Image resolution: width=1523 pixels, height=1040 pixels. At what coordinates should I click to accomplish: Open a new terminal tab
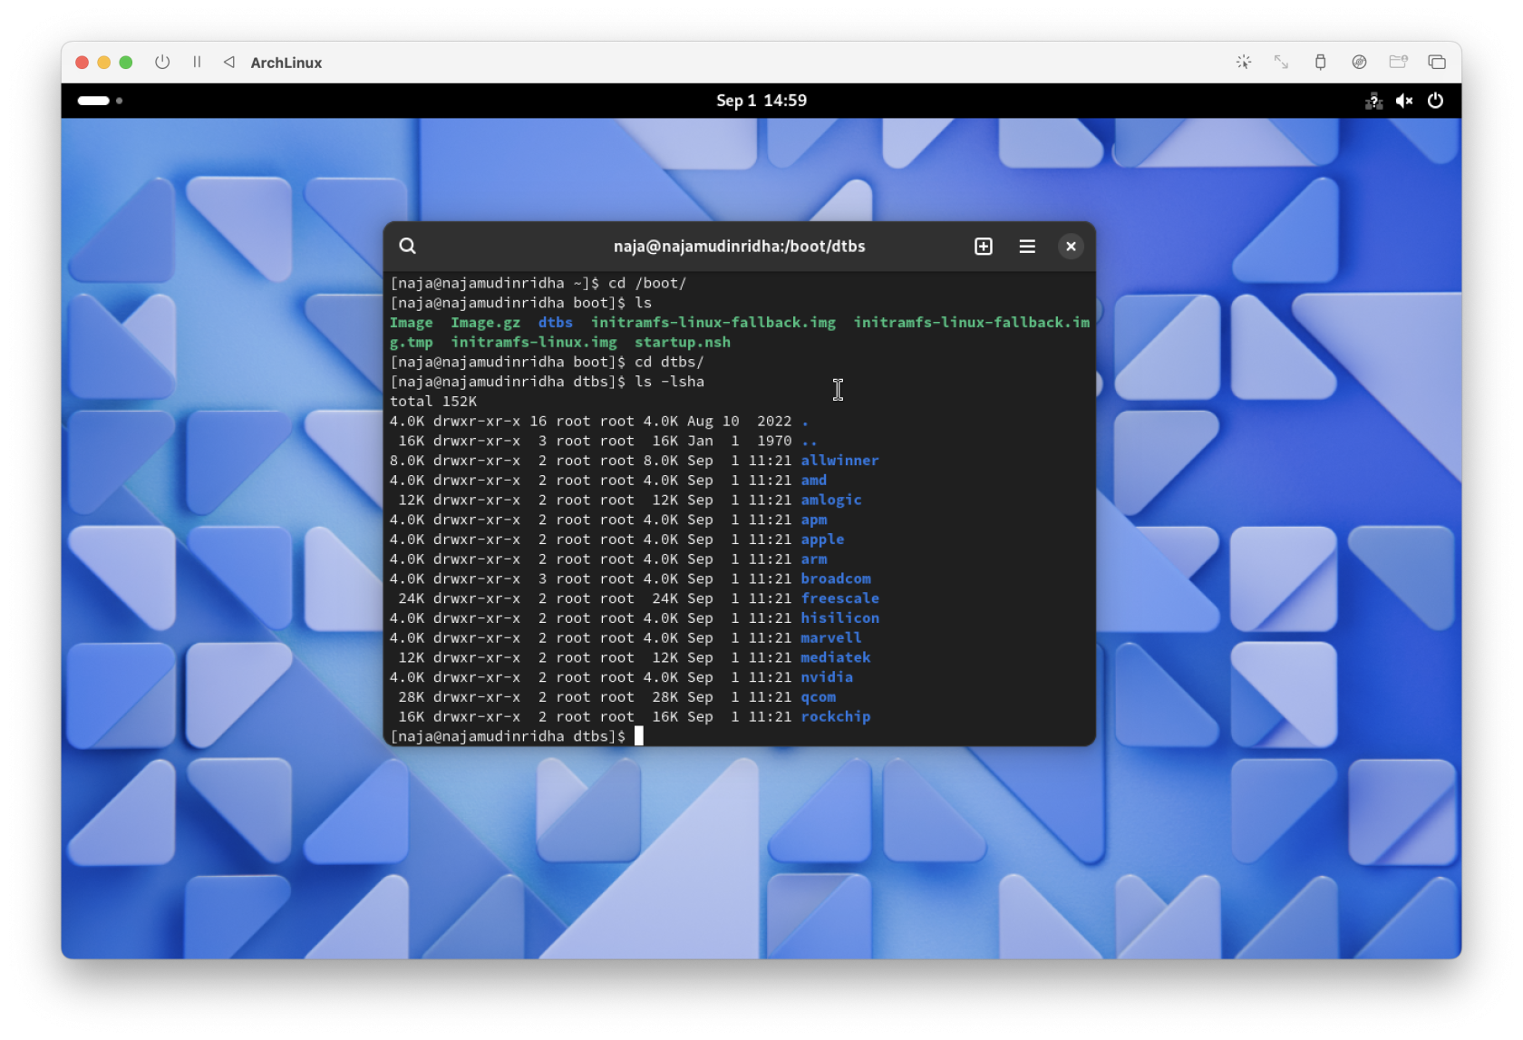pos(984,247)
